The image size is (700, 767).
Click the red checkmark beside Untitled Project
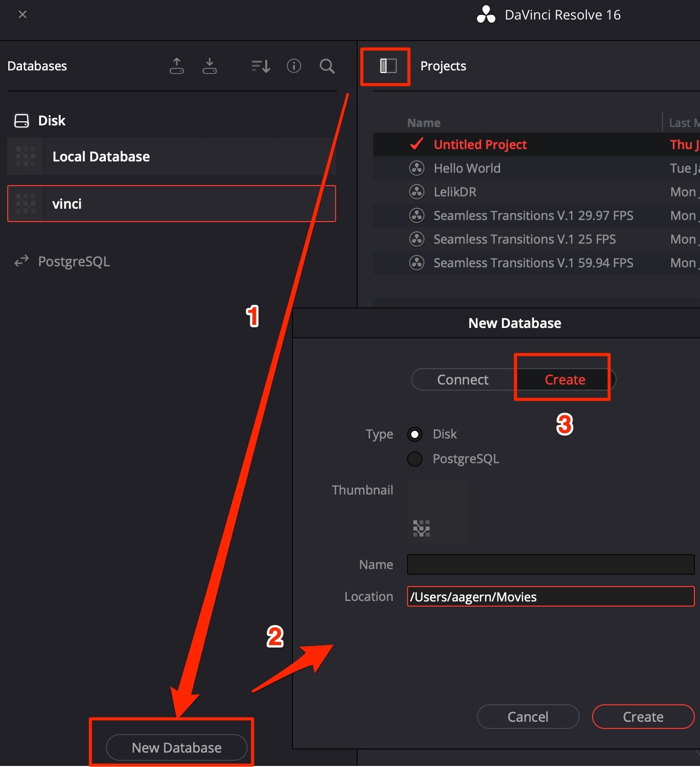416,144
